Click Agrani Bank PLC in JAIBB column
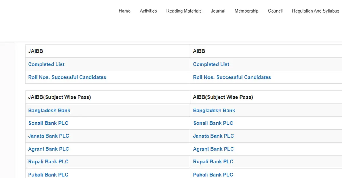 [x=48, y=149]
